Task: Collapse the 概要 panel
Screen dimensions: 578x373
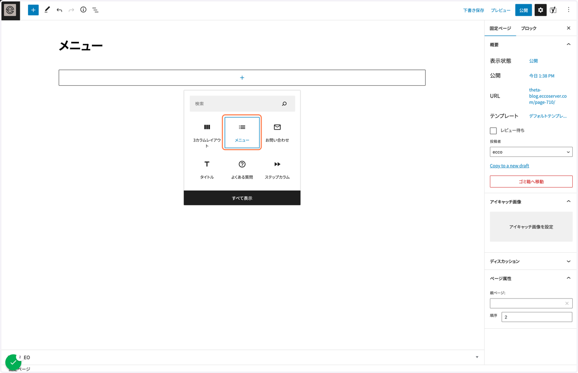Action: coord(568,45)
